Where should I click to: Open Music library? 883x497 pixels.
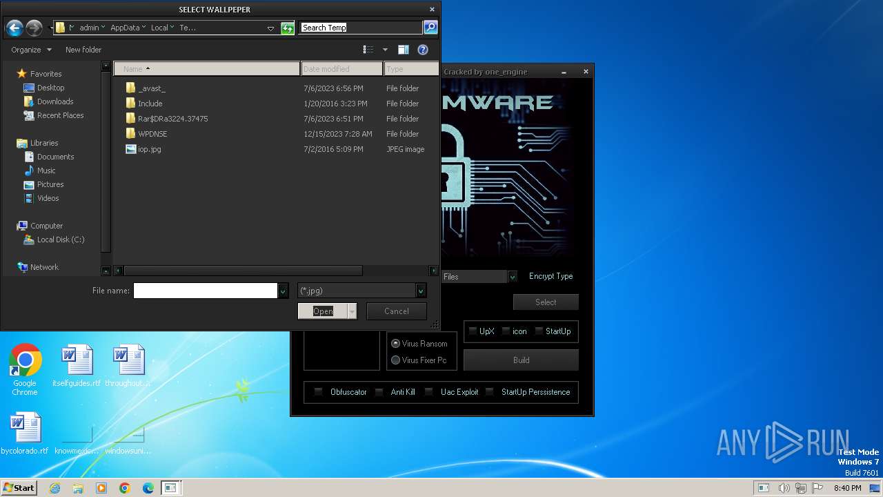coord(40,170)
